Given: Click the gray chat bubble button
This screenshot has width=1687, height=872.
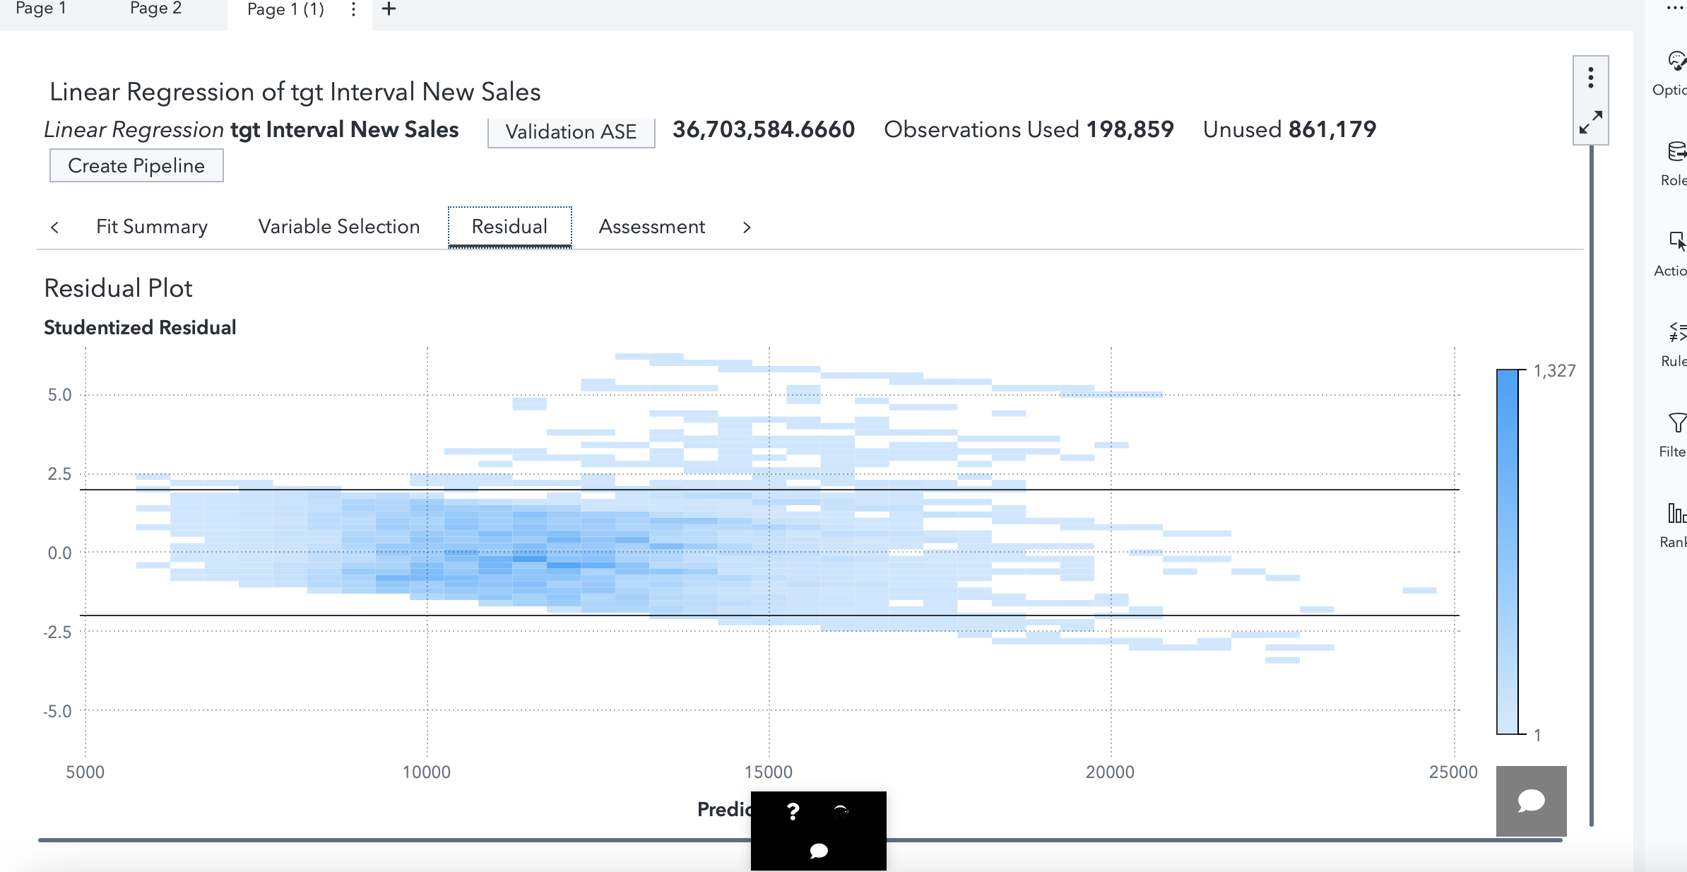Looking at the screenshot, I should (x=1531, y=801).
